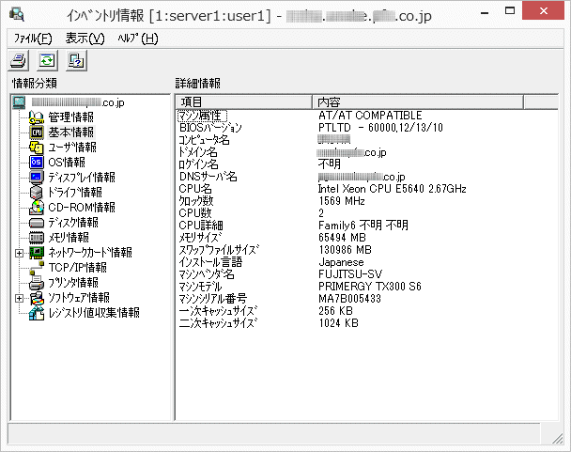Click the value PRIMERGY TX300 S6
This screenshot has height=452, width=571.
370,287
